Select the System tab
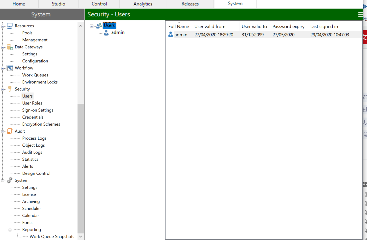Image resolution: width=367 pixels, height=240 pixels. click(235, 4)
